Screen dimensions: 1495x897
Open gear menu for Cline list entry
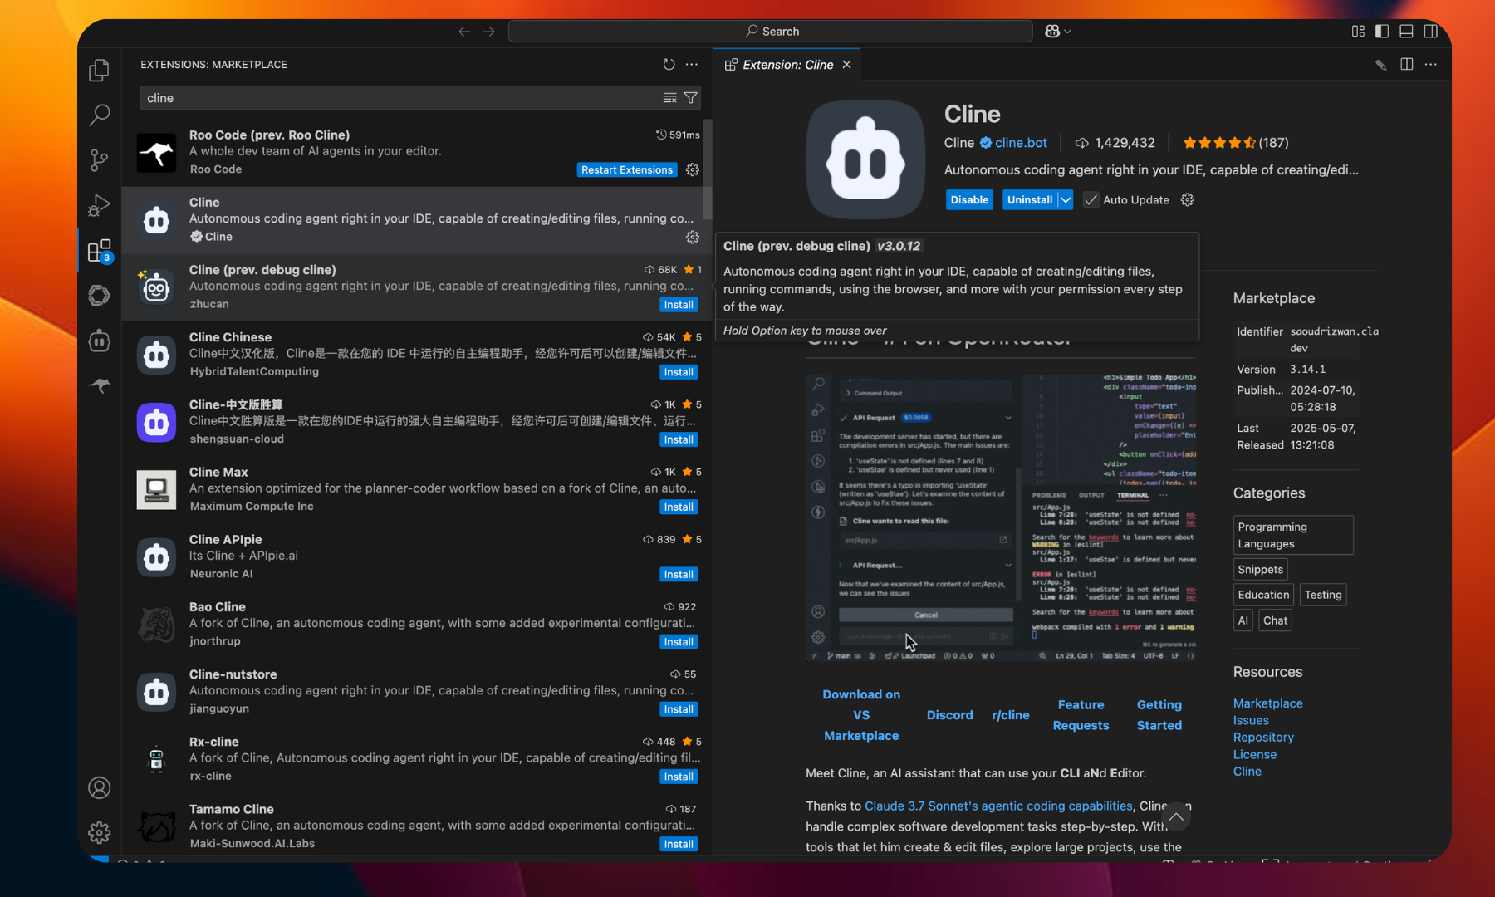693,238
